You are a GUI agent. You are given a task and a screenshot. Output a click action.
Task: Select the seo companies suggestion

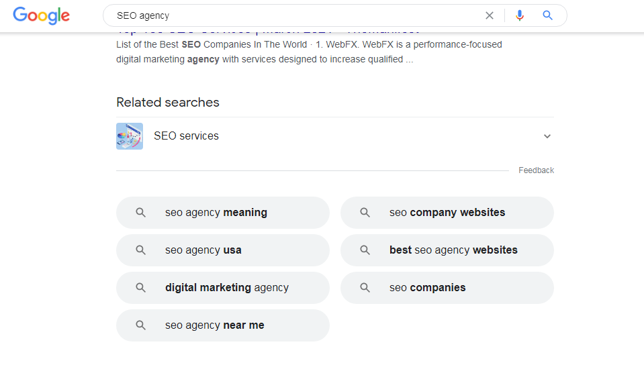tap(428, 288)
